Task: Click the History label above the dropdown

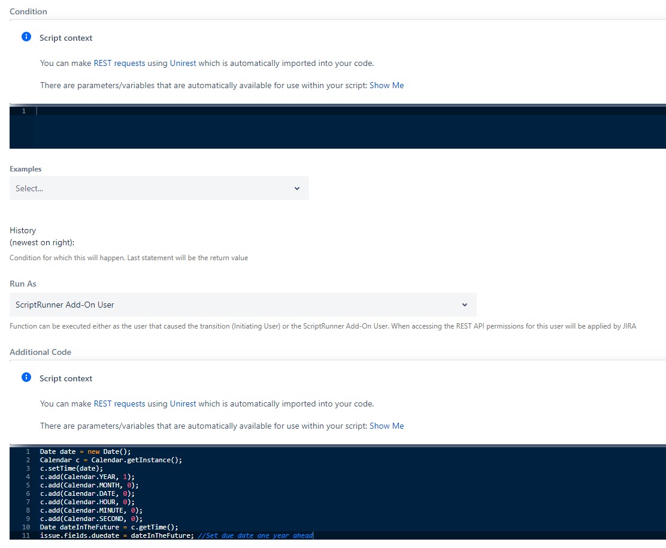Action: [22, 230]
